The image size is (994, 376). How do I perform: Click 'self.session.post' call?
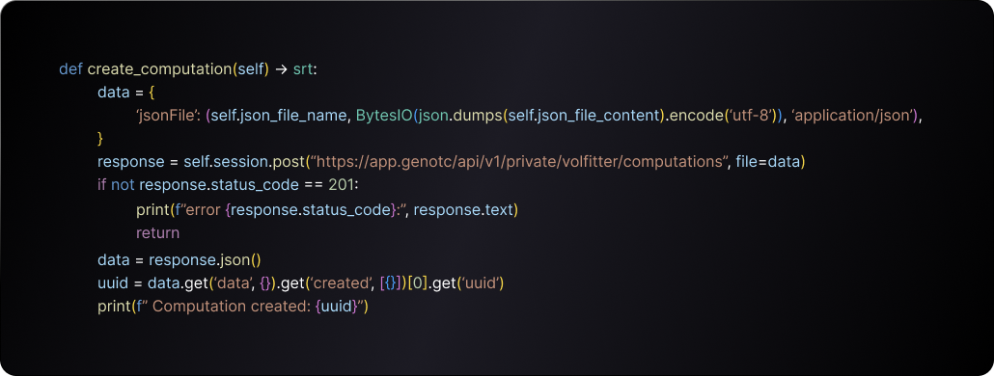pyautogui.click(x=244, y=162)
